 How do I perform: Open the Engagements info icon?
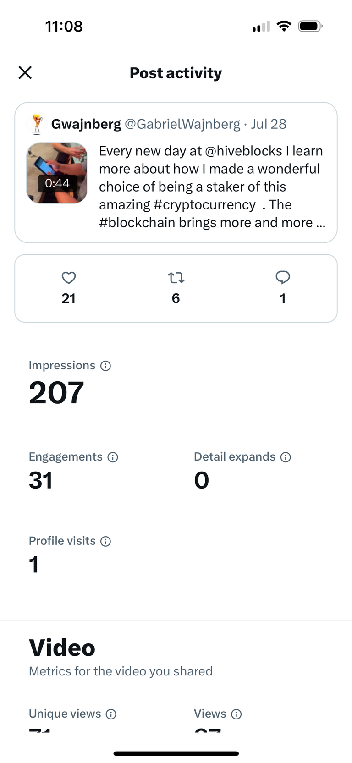[x=113, y=457]
